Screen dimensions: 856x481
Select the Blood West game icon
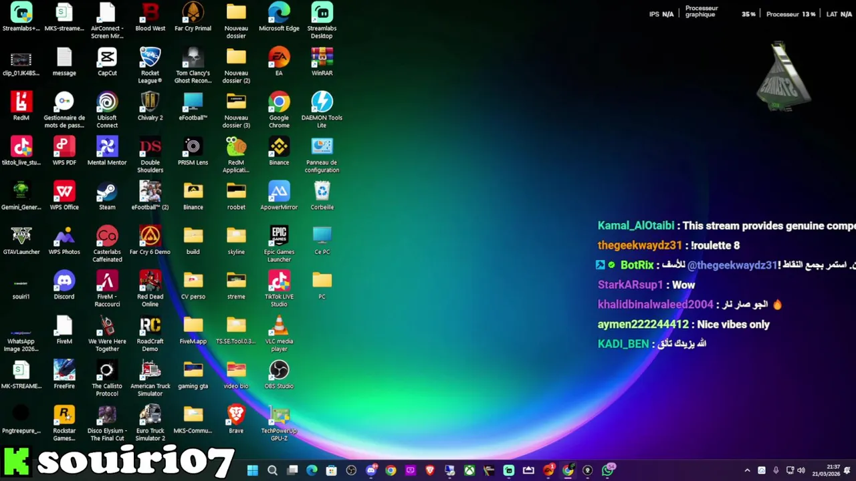[x=150, y=17]
